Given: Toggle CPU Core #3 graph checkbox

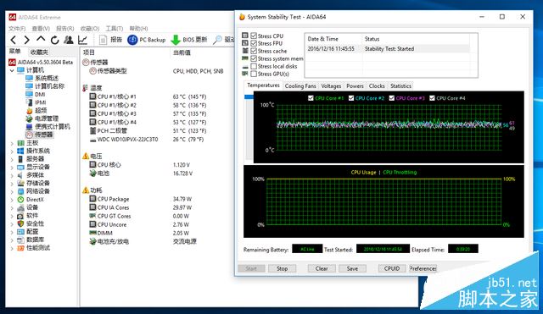Looking at the screenshot, I should tap(392, 98).
